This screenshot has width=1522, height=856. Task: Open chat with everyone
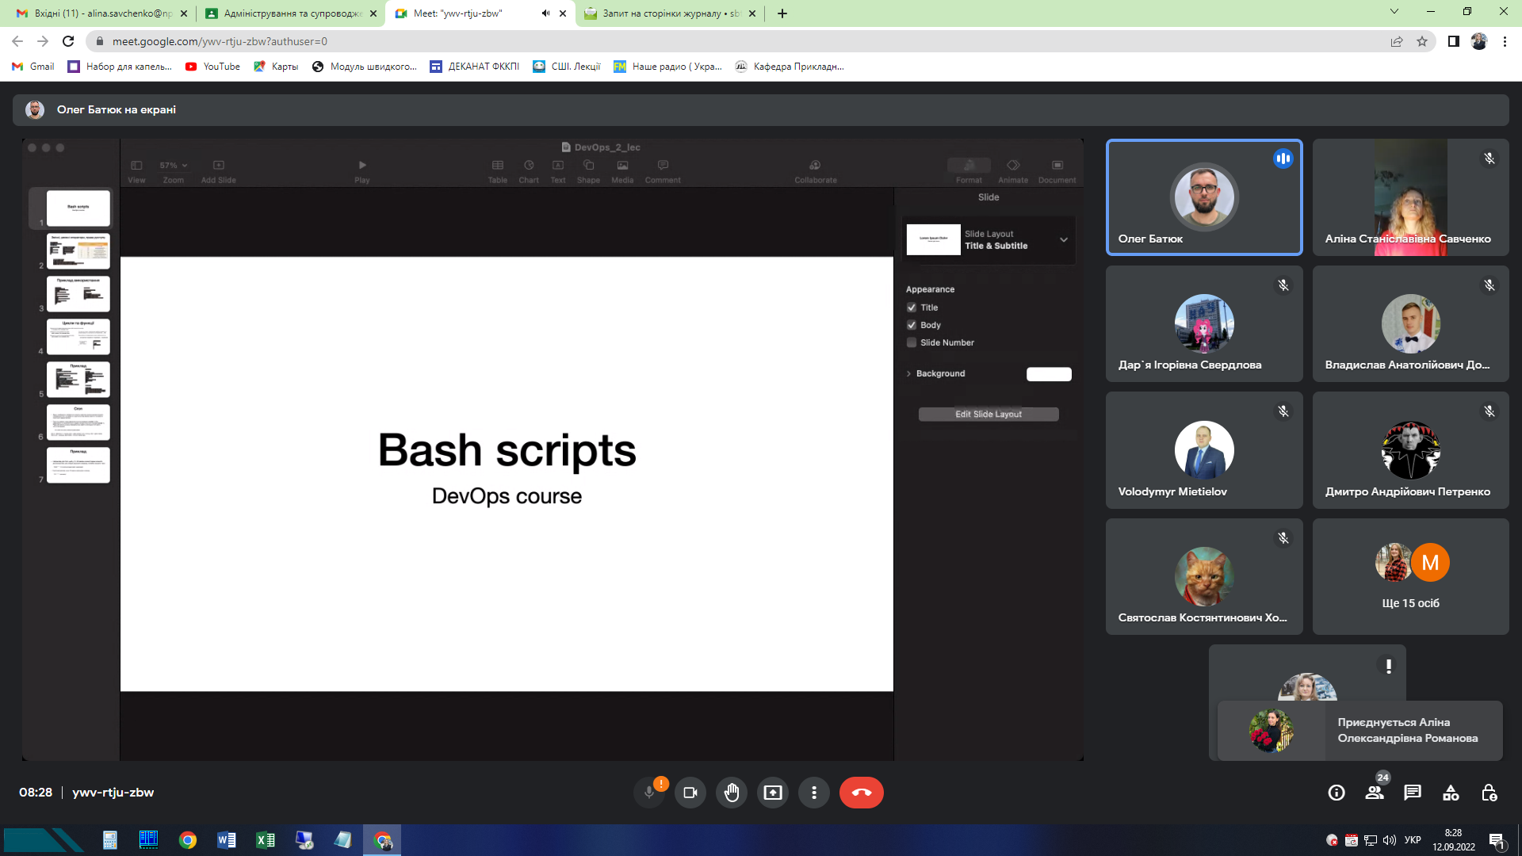(x=1413, y=793)
